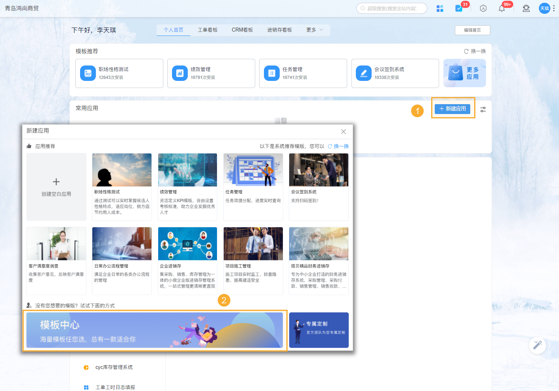Click the floating magic wand button
The width and height of the screenshot is (559, 391).
pos(537,346)
